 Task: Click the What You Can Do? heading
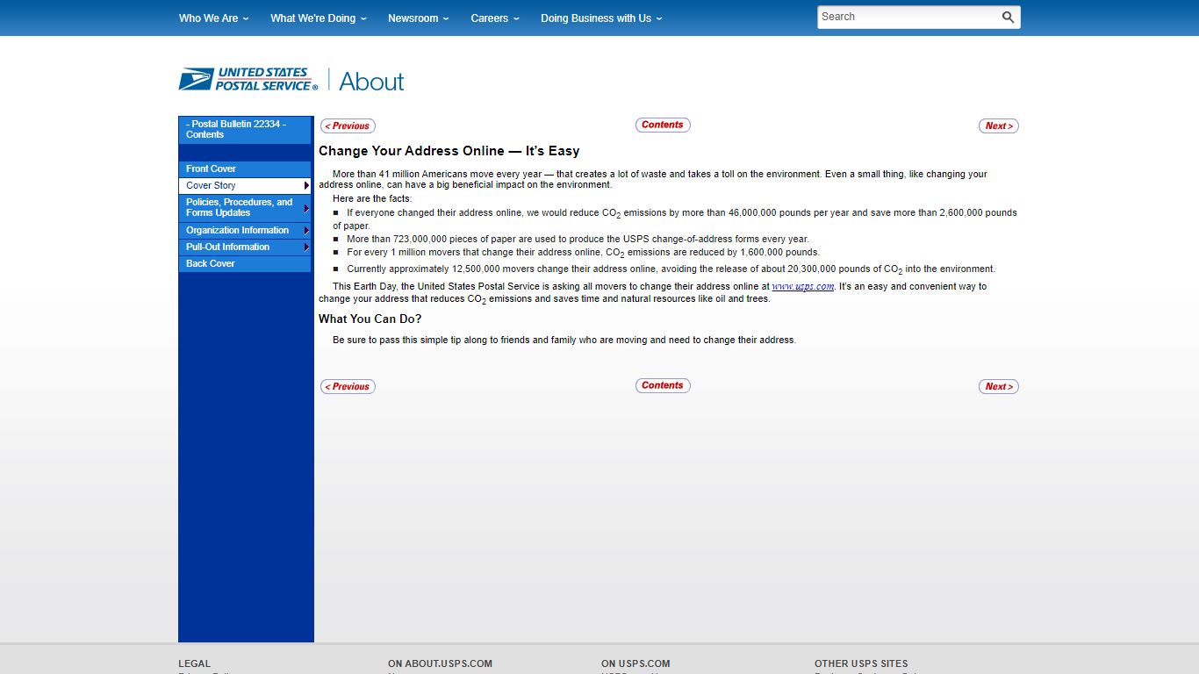tap(370, 319)
